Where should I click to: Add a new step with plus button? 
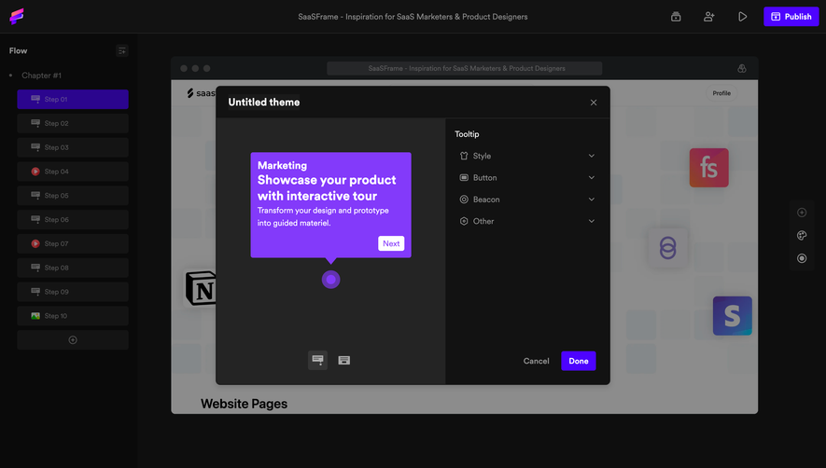click(x=73, y=340)
